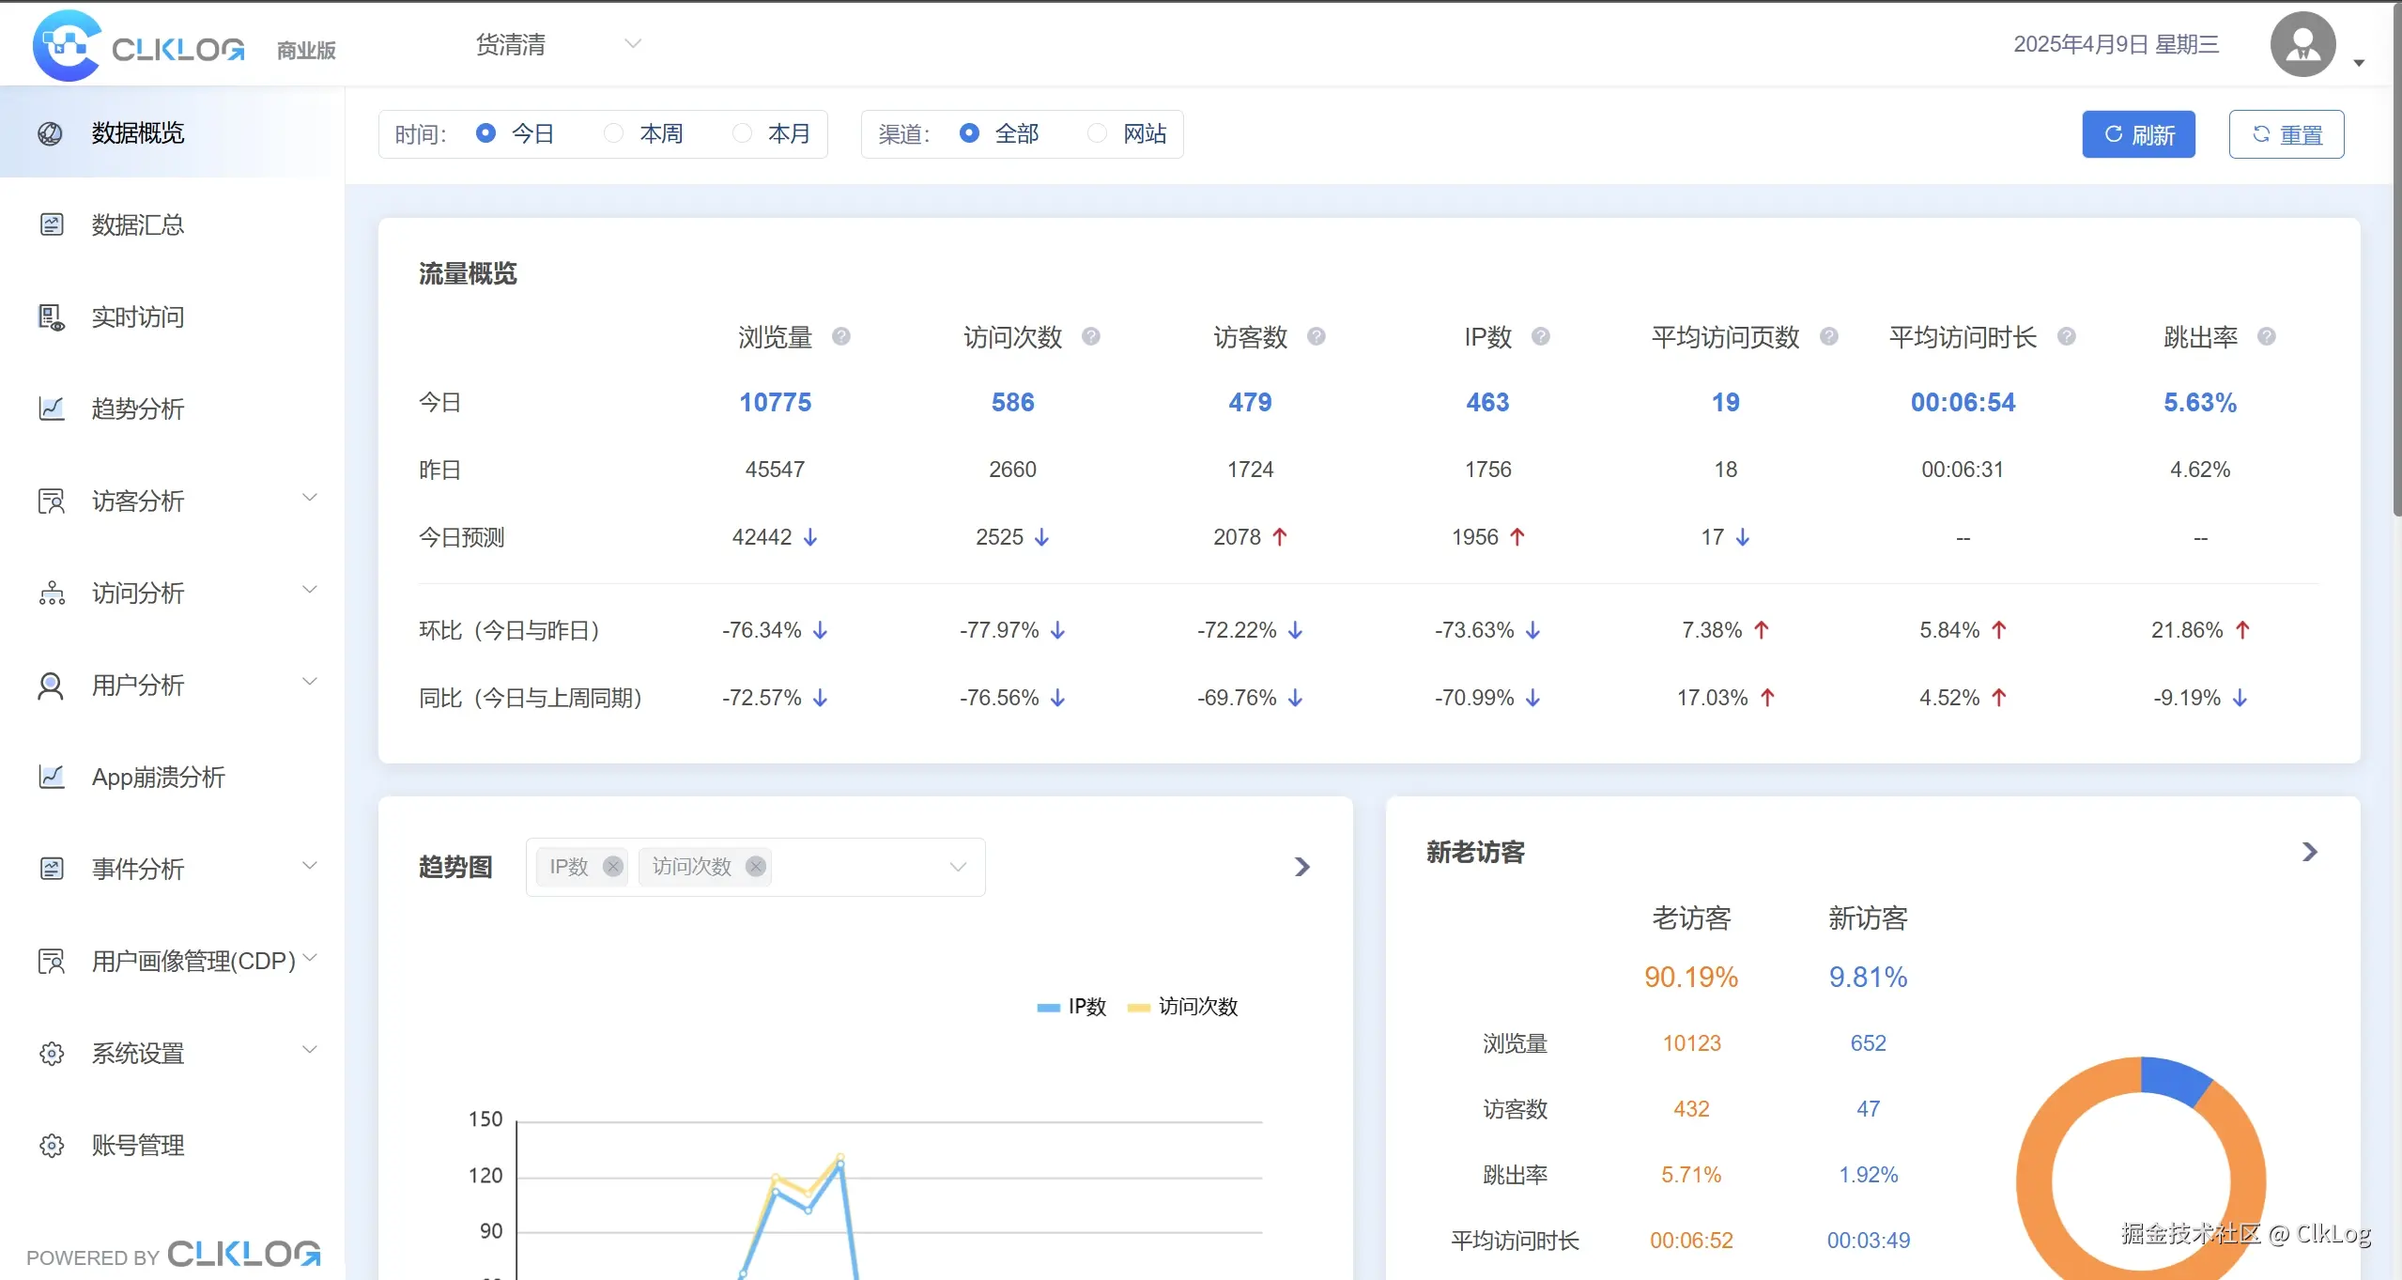
Task: Remove the IP数 tag from trend selector
Action: [613, 866]
